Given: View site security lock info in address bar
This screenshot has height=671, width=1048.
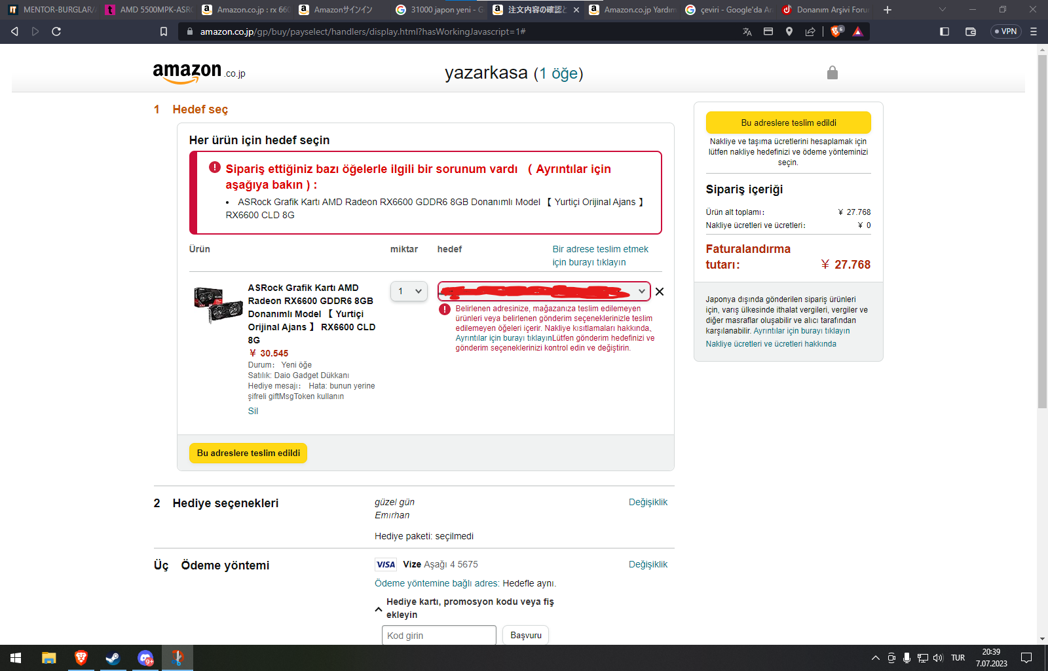Looking at the screenshot, I should 190,31.
